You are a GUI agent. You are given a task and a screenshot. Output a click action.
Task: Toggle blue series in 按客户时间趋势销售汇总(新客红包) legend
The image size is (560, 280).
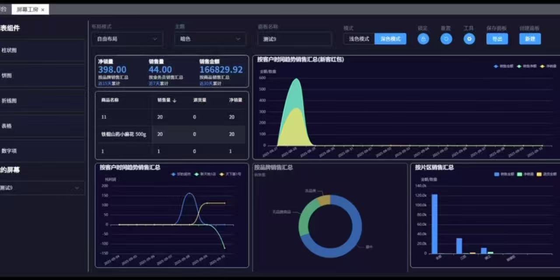(504, 66)
